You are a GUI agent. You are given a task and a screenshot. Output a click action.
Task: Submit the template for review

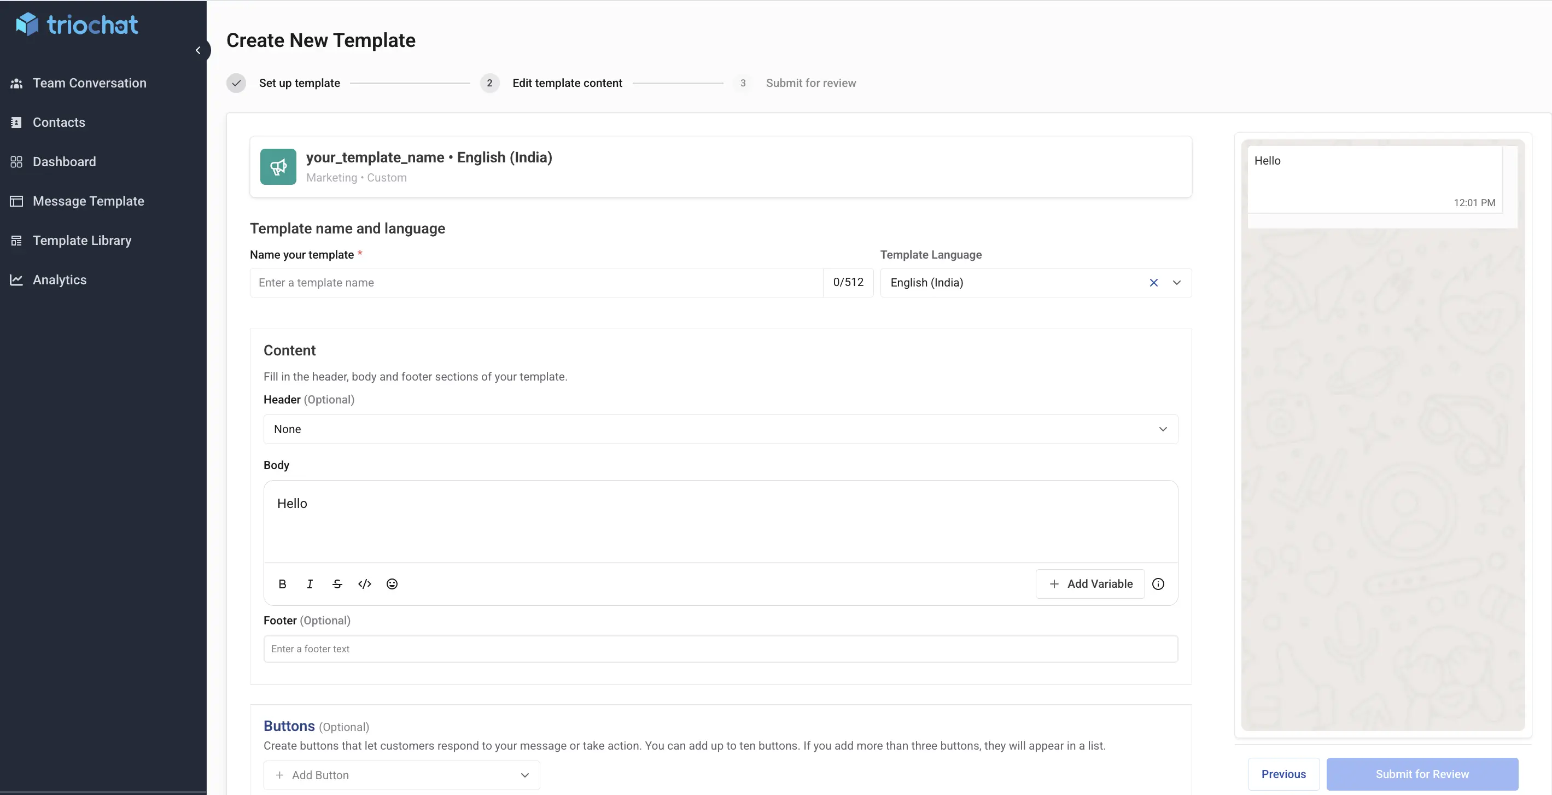[x=1422, y=774]
